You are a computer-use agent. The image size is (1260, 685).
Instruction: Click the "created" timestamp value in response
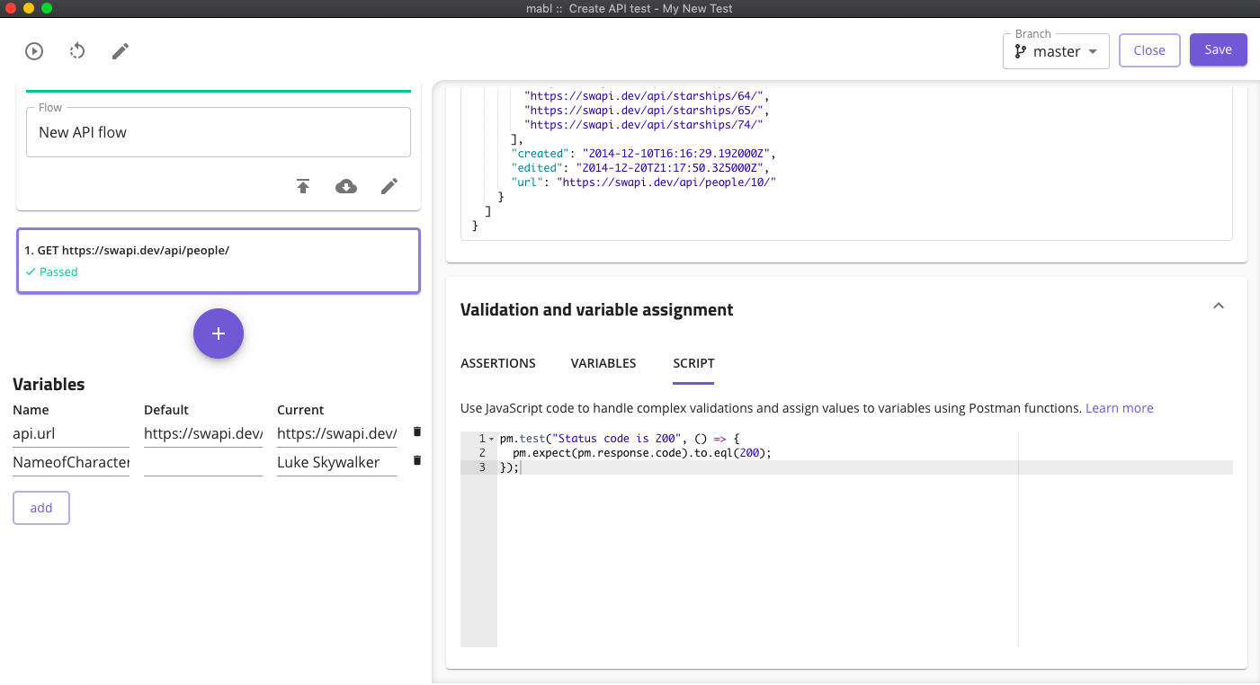pyautogui.click(x=678, y=154)
